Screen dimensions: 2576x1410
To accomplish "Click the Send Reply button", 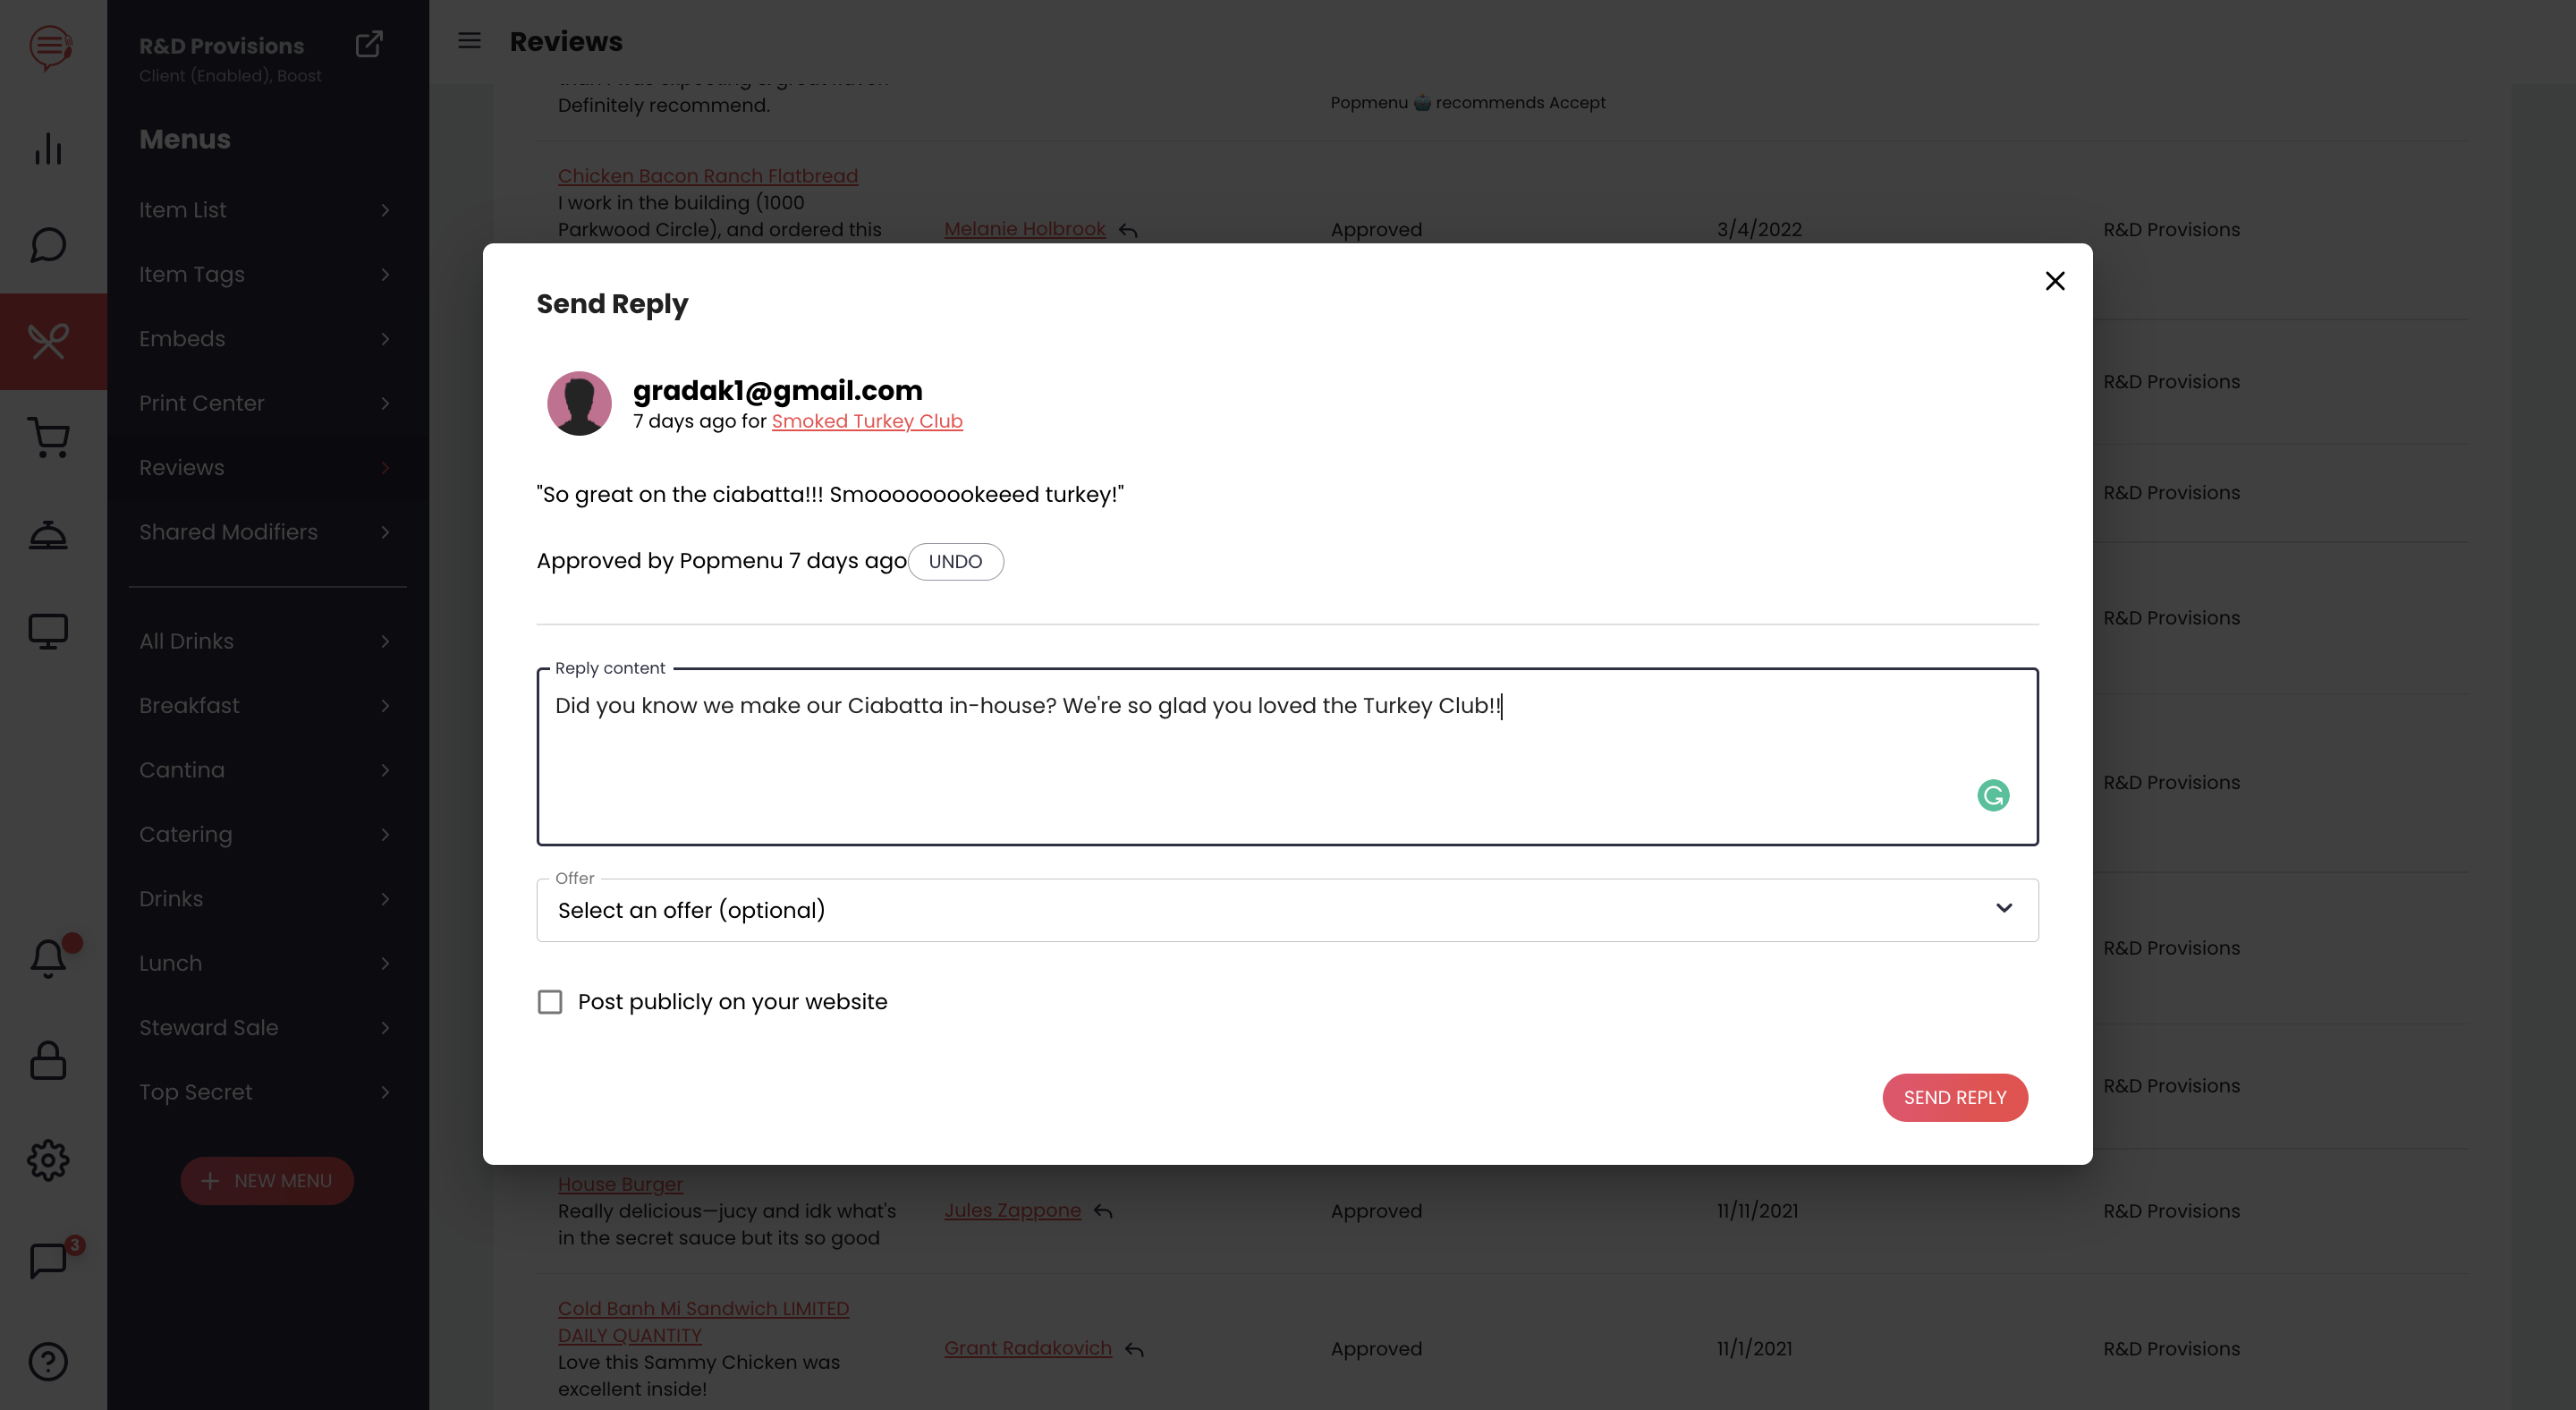I will (x=1954, y=1097).
